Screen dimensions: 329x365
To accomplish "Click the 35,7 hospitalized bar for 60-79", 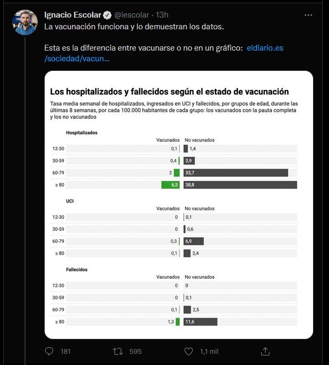I will [236, 173].
